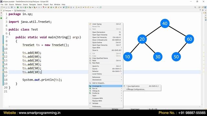Open Preferences... from context menu

pos(106,107)
